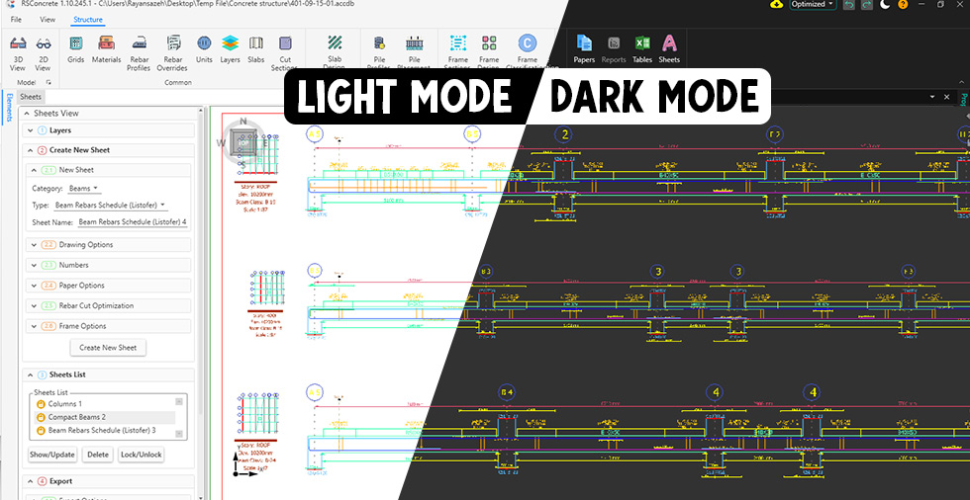This screenshot has height=500, width=970.
Task: Collapse the Export section
Action: 109,481
